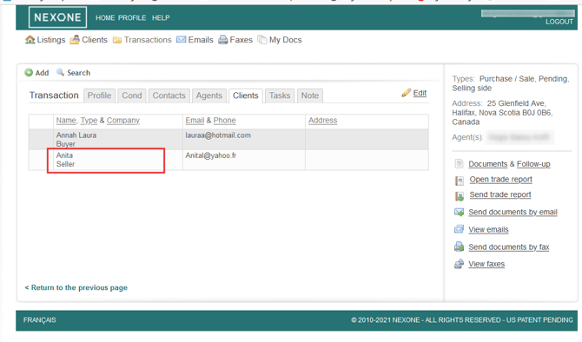The width and height of the screenshot is (582, 342).
Task: Open the Transactions folder icon
Action: pyautogui.click(x=117, y=40)
